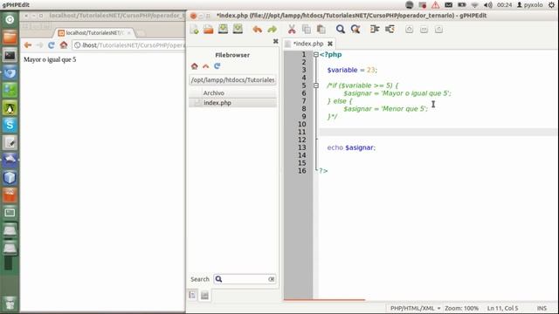Open the pyxolo user menu

point(530,5)
